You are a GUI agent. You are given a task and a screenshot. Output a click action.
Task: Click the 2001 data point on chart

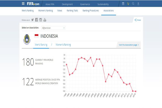point(91,58)
